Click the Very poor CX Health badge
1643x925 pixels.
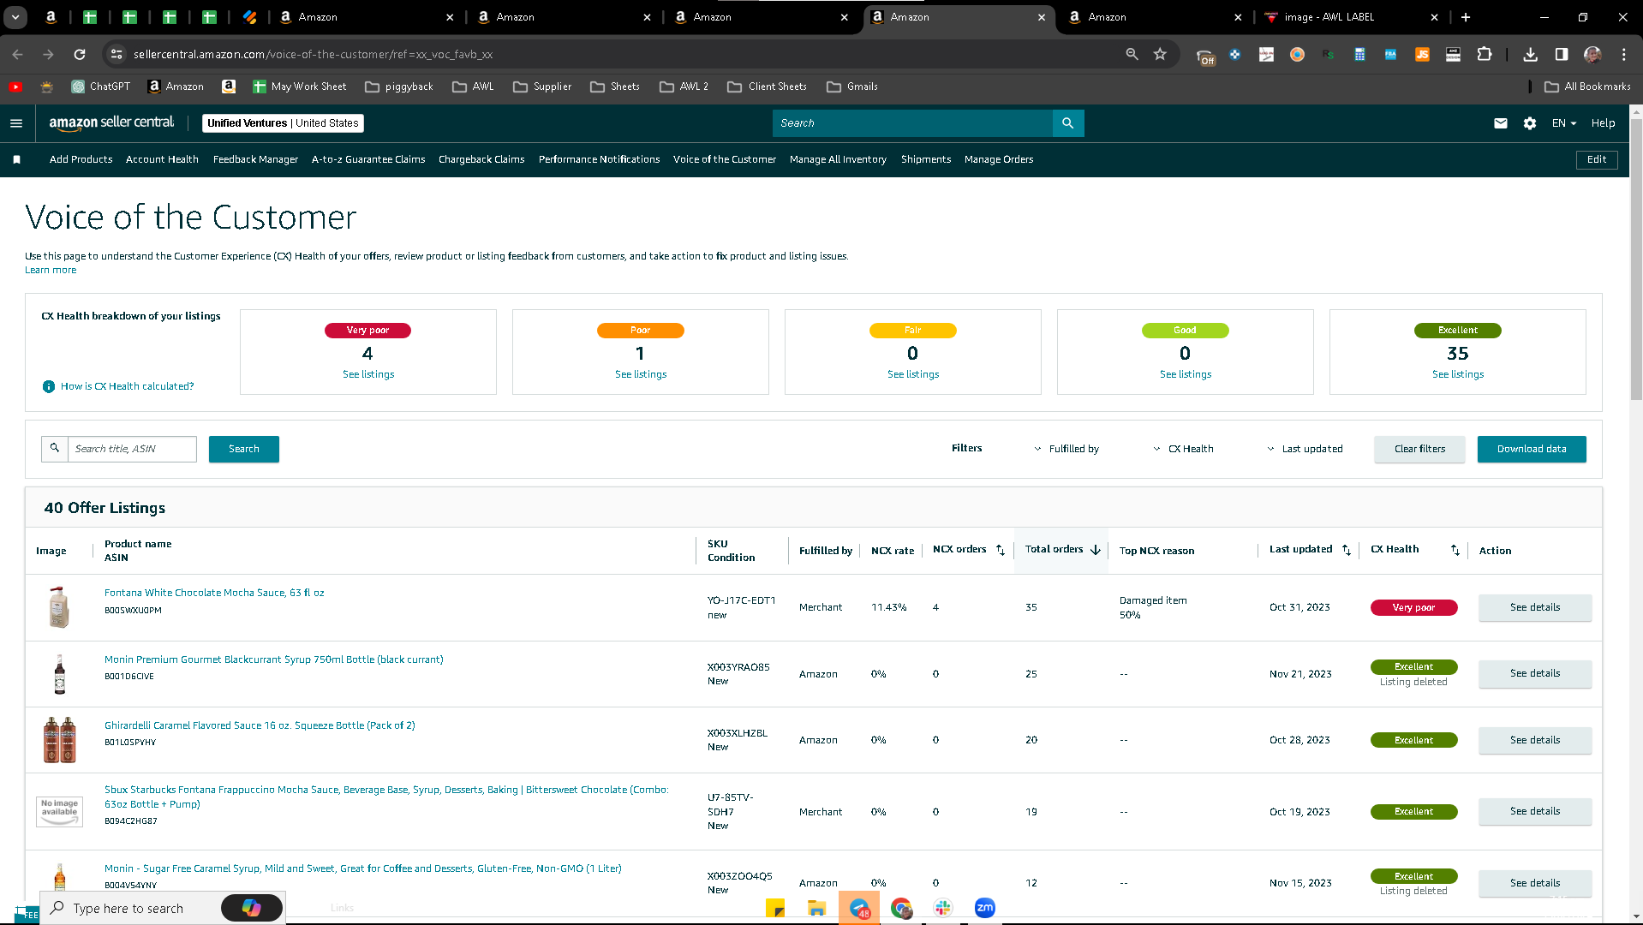pos(1413,607)
